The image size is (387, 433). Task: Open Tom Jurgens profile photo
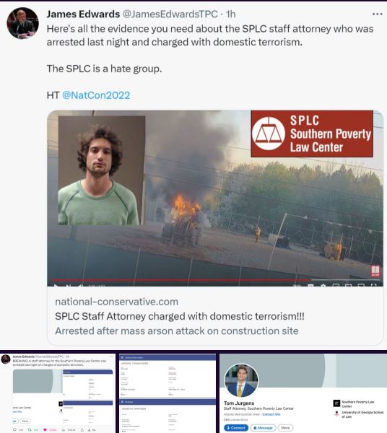click(241, 380)
